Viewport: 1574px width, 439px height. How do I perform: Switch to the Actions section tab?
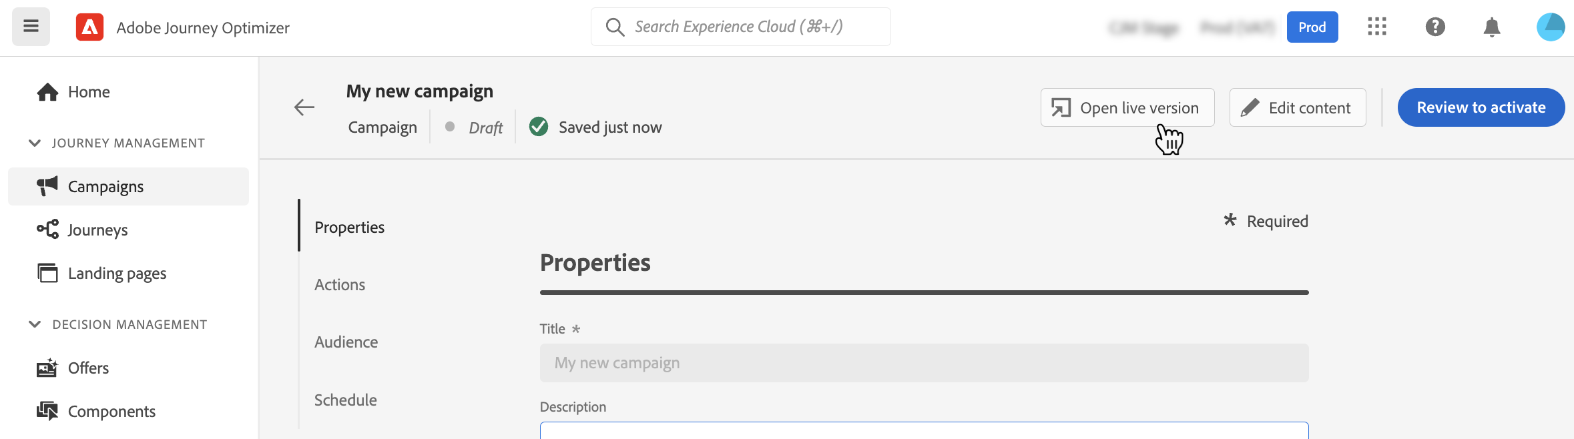point(340,285)
